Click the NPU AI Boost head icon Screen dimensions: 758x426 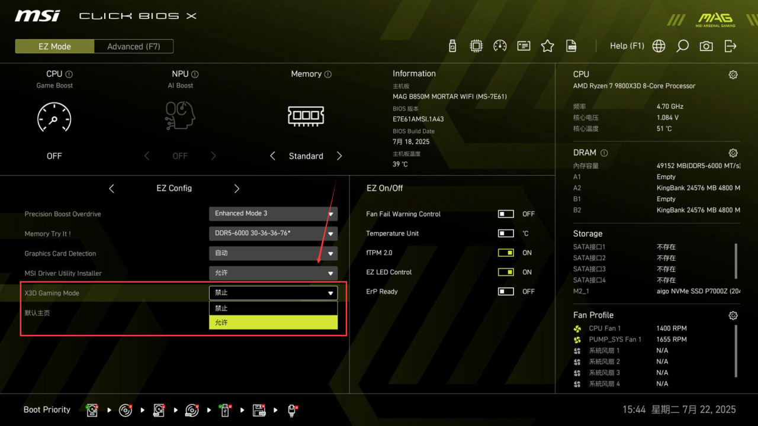tap(180, 116)
